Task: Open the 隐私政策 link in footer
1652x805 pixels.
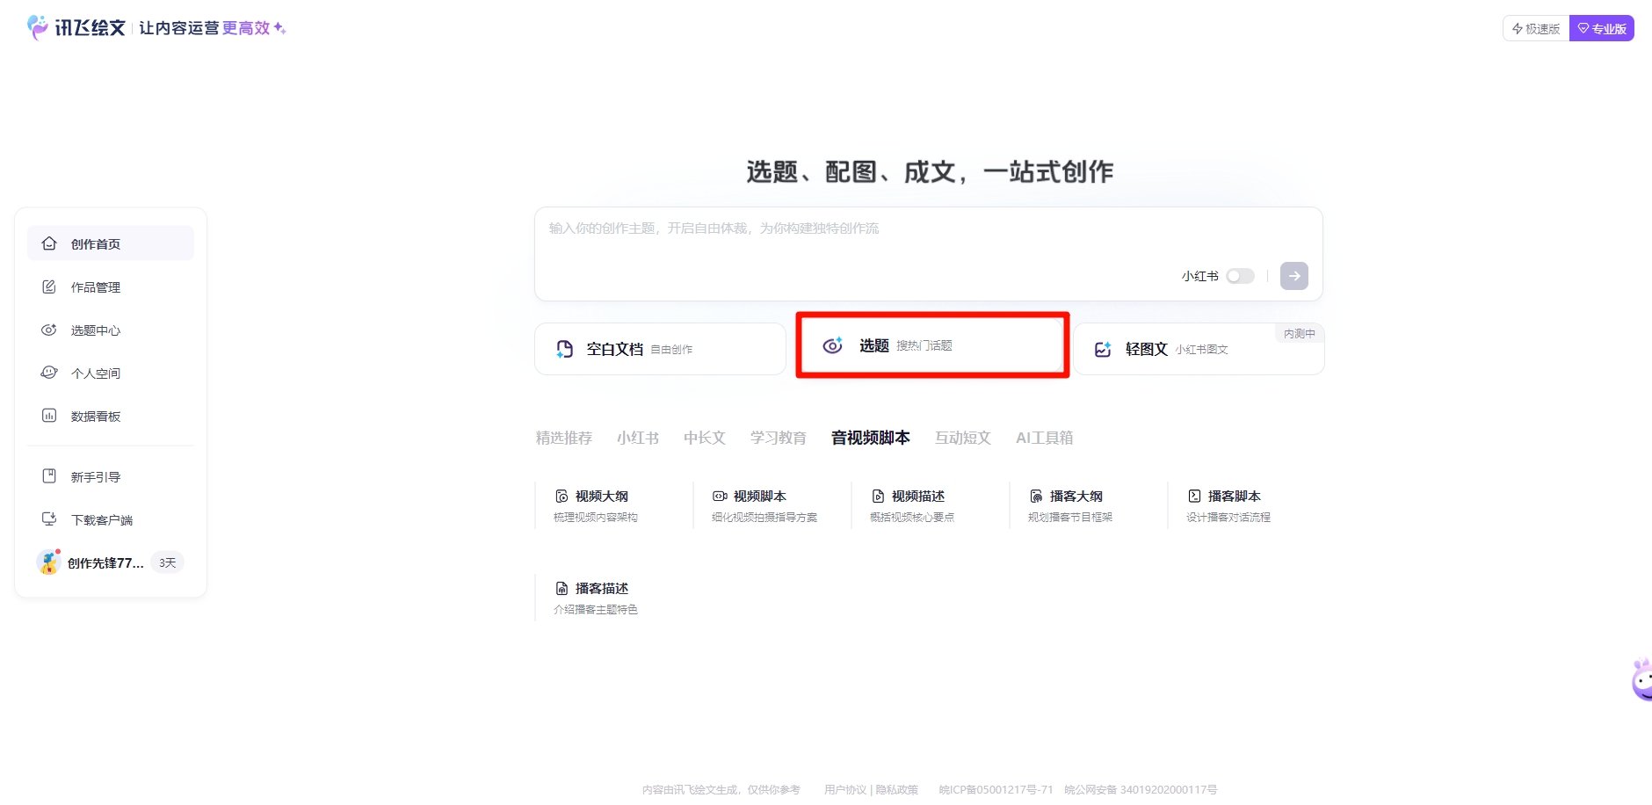Action: (x=896, y=789)
